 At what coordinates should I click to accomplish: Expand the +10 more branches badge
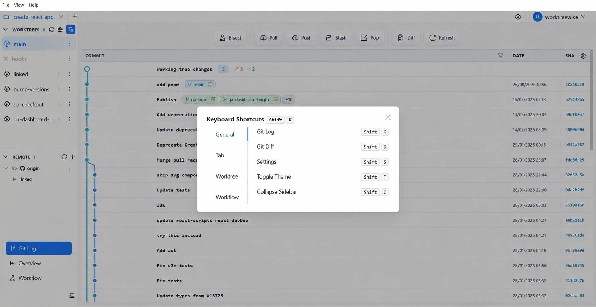(x=289, y=99)
